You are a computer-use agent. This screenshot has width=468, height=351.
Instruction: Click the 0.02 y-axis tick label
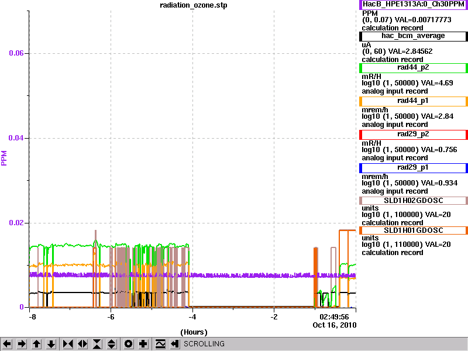coord(16,223)
